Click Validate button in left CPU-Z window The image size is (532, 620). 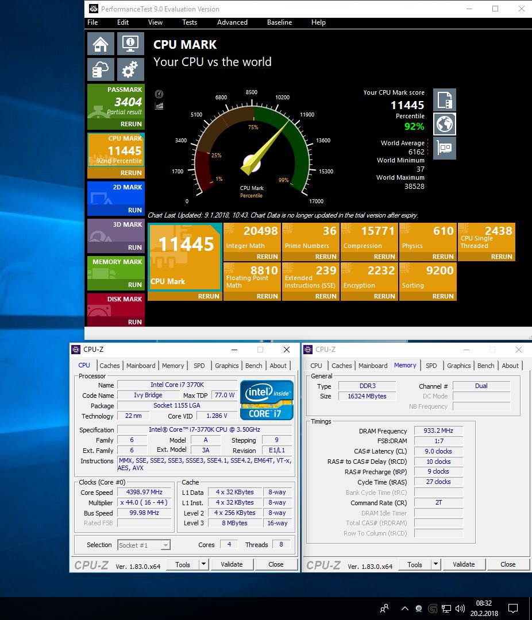click(232, 564)
